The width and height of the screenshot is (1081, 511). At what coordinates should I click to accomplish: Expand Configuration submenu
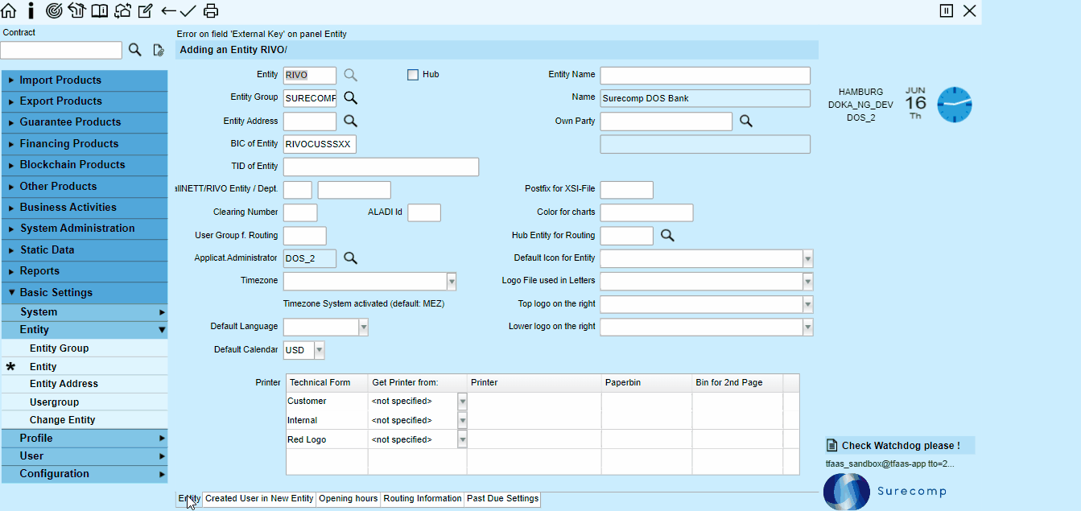(x=85, y=474)
